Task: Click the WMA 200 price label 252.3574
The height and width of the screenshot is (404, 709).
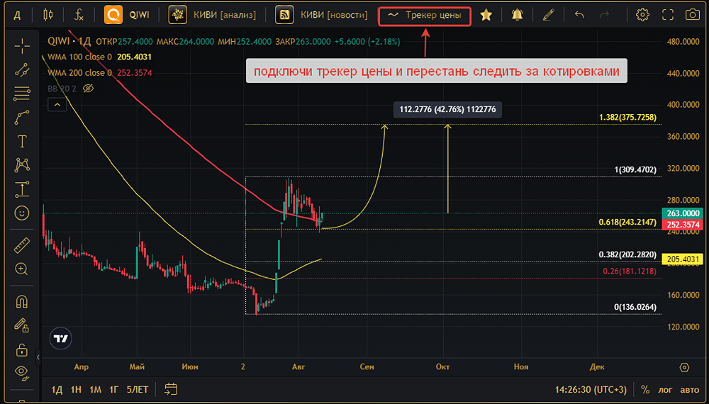Action: point(681,225)
